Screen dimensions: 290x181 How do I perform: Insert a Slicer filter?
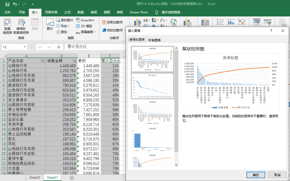(x=257, y=22)
